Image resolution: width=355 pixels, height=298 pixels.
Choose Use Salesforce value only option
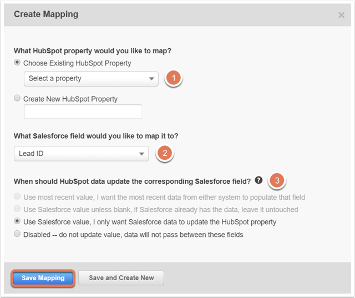click(17, 221)
